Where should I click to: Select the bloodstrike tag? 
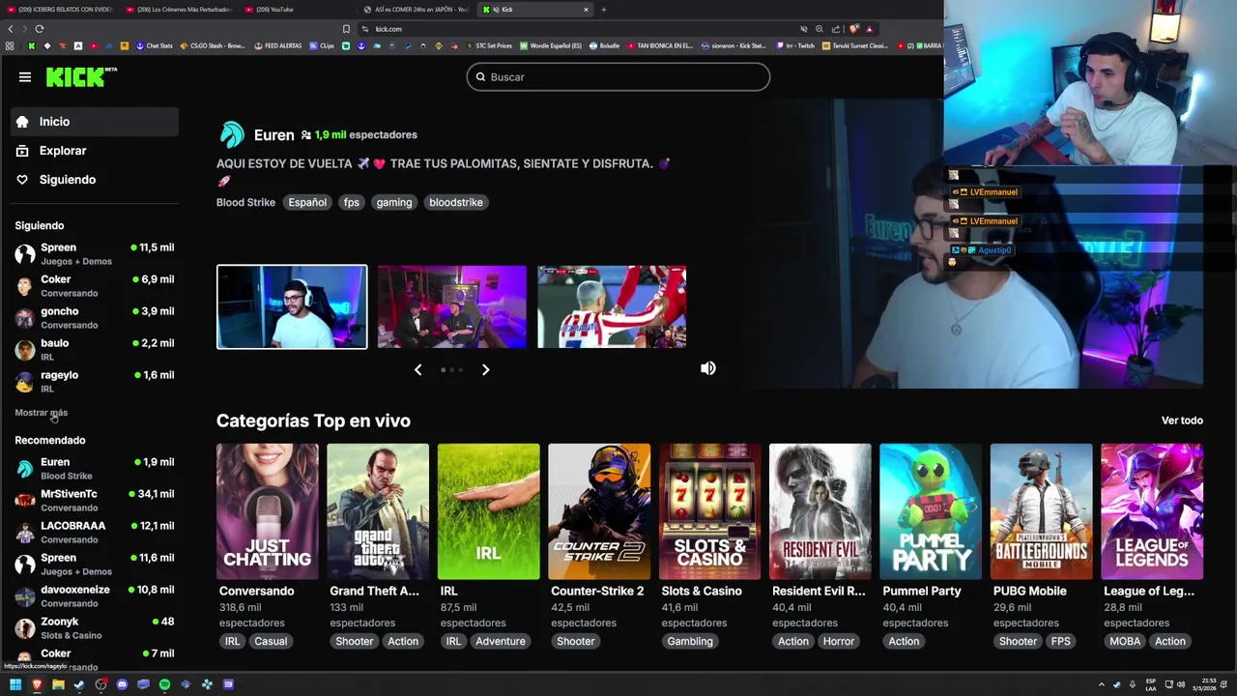tap(456, 202)
